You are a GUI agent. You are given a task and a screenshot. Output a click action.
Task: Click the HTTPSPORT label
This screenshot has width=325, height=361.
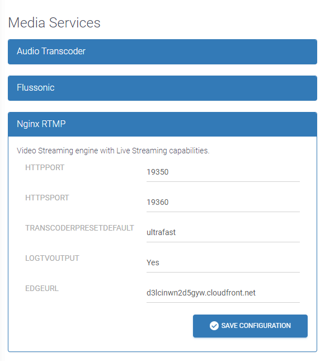click(x=47, y=198)
